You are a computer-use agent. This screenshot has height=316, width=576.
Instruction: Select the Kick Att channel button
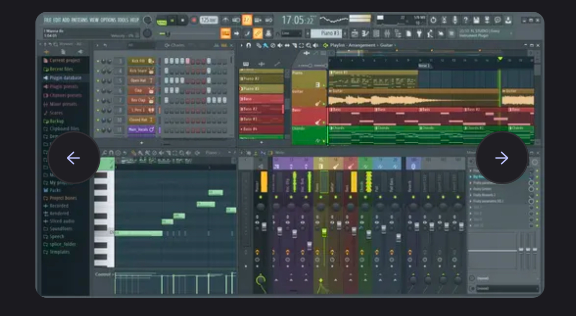(x=141, y=61)
